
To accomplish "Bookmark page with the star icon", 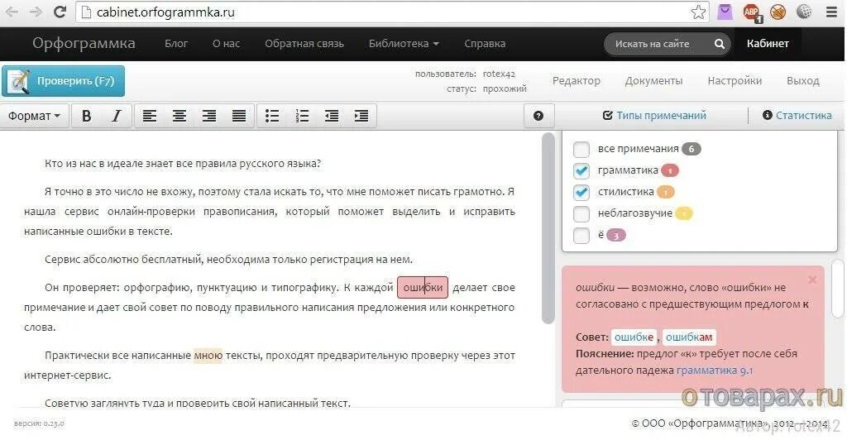I will pos(698,12).
